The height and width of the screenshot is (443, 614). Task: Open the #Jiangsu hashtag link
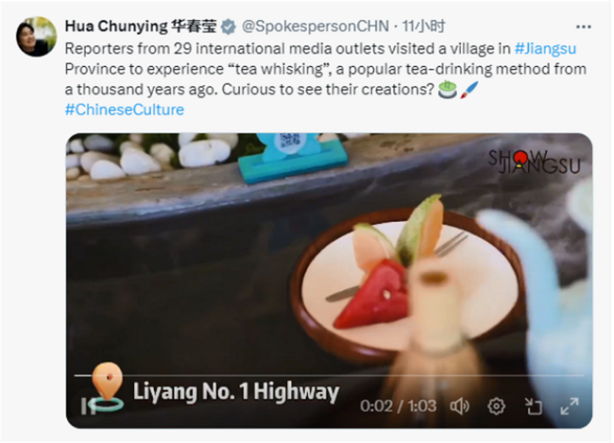545,48
